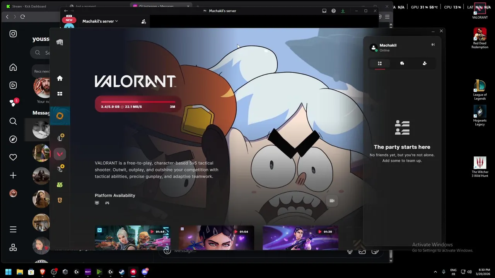Play the 01:54 VALORANT trailer thumbnail

pyautogui.click(x=216, y=238)
